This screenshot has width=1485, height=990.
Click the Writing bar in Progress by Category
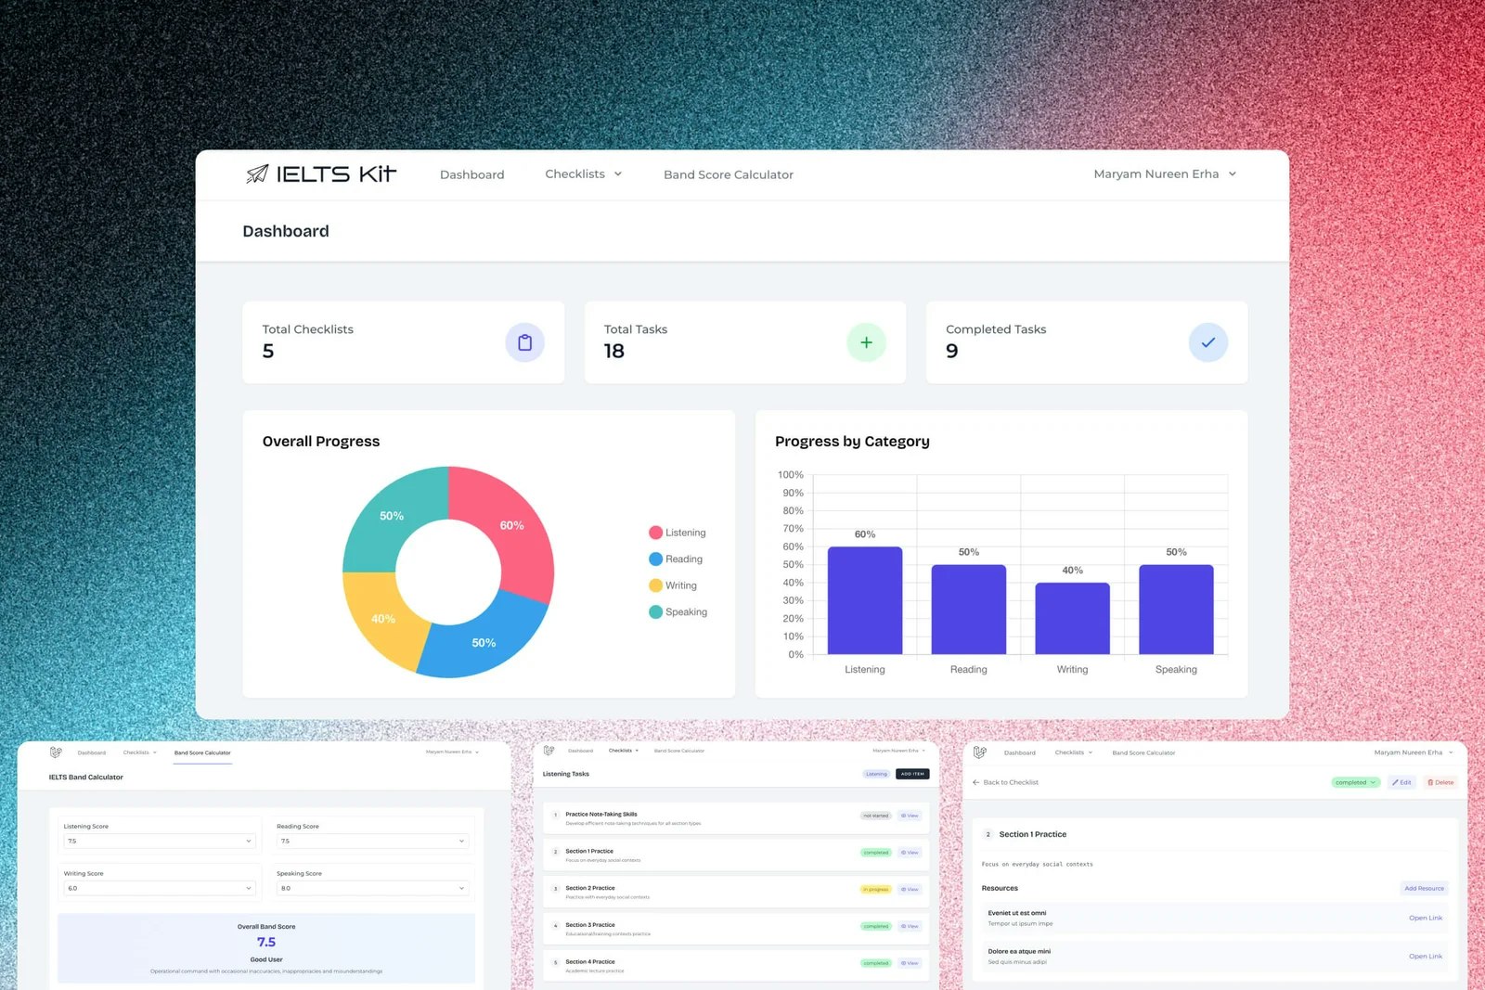click(x=1072, y=618)
